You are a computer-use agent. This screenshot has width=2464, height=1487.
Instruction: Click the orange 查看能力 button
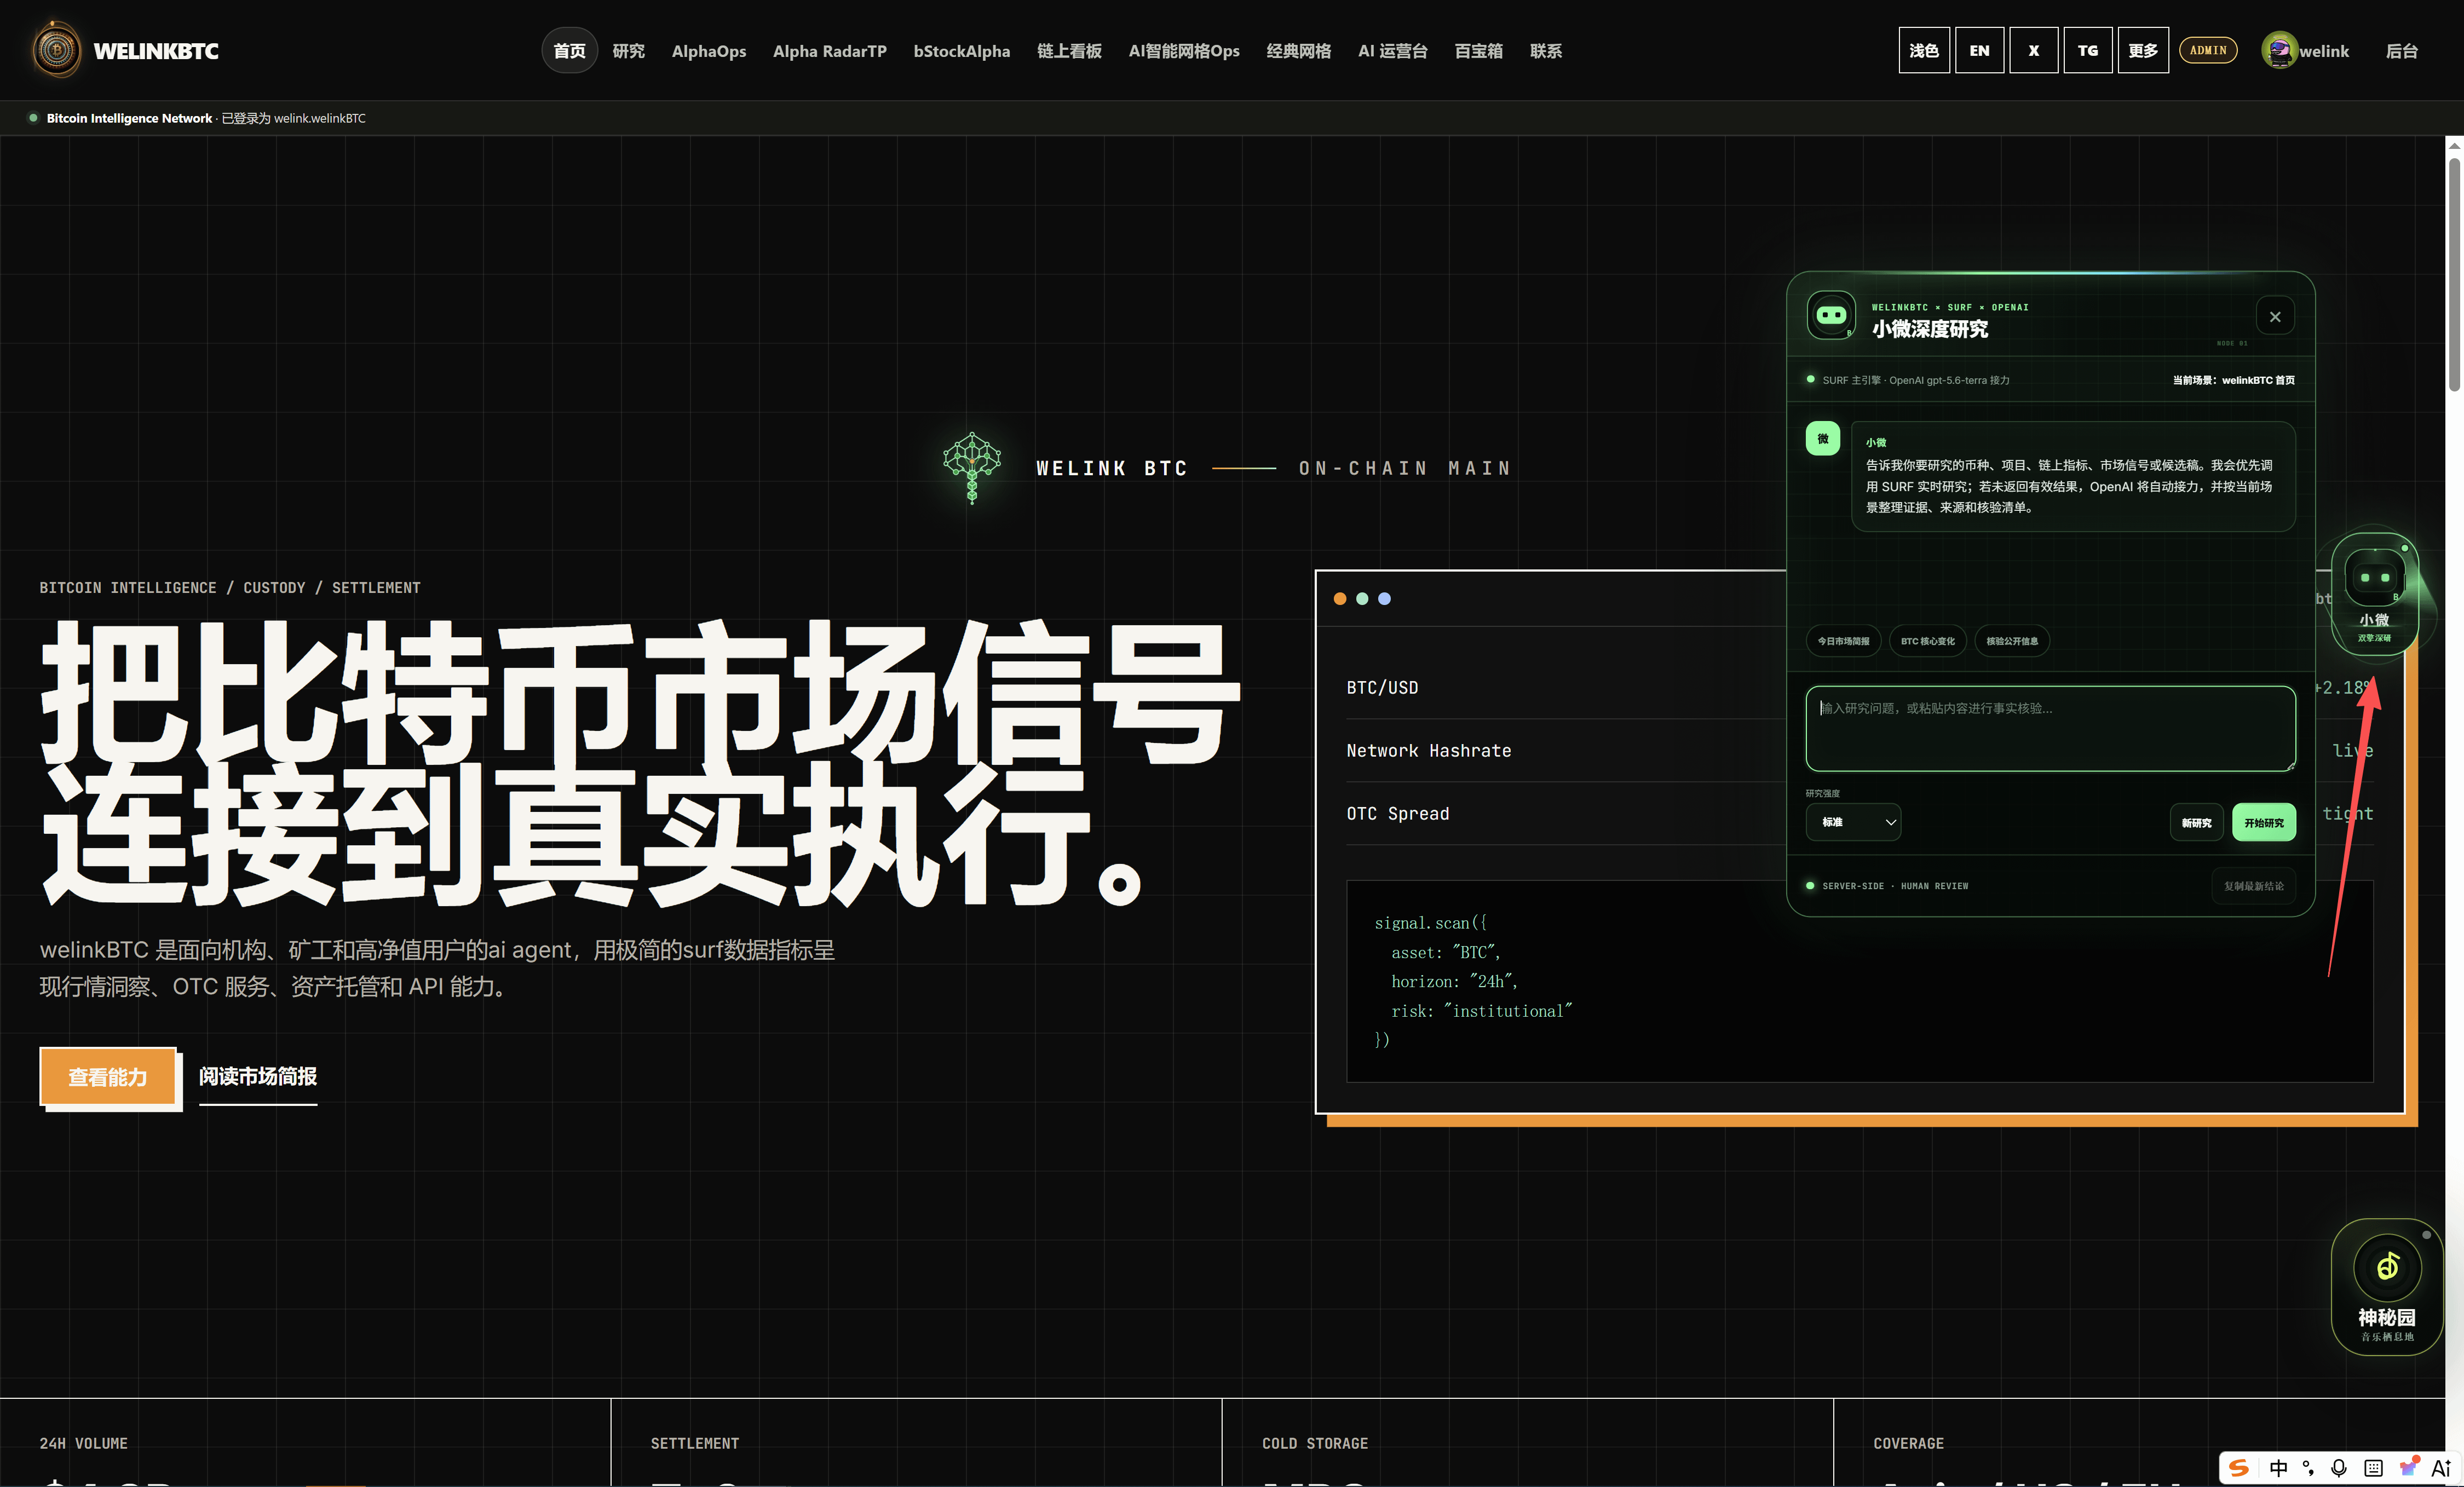tap(108, 1076)
